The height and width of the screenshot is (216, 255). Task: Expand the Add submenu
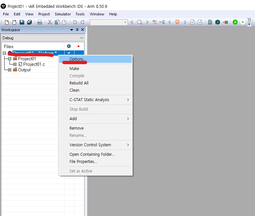point(95,119)
